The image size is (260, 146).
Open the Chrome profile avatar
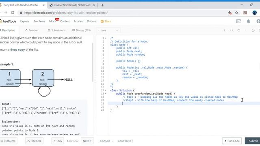click(x=255, y=13)
